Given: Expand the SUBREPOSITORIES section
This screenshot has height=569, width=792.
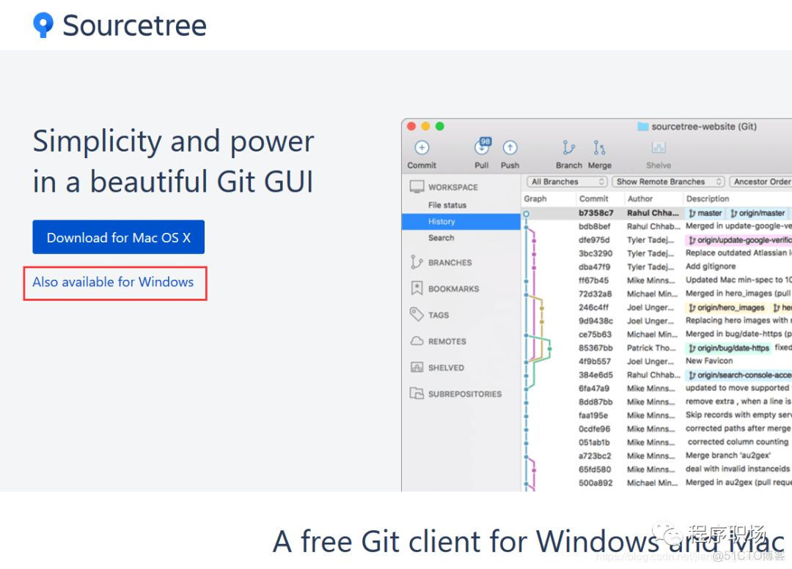Looking at the screenshot, I should (465, 394).
